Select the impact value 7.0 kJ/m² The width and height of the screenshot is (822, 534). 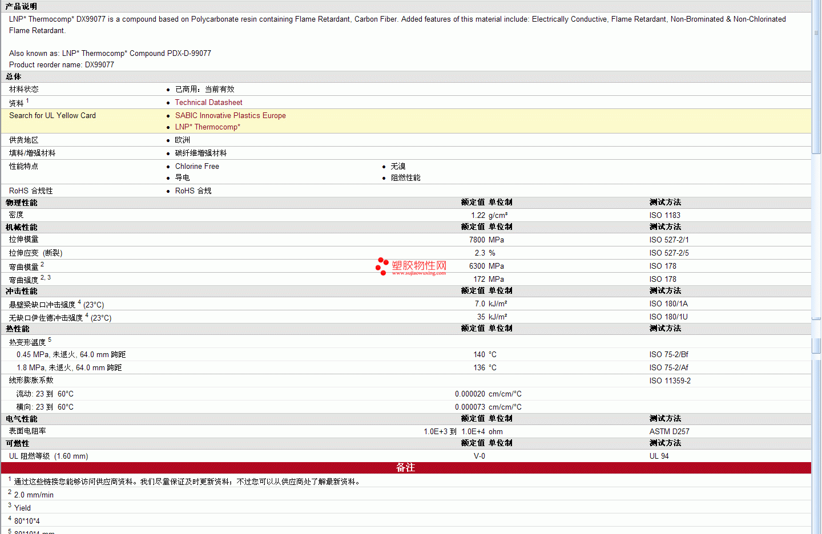491,304
